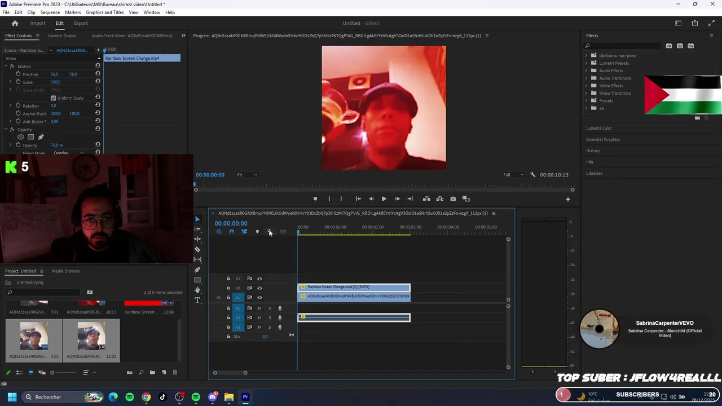Expand Video Transitions folder in Effects

pyautogui.click(x=586, y=93)
